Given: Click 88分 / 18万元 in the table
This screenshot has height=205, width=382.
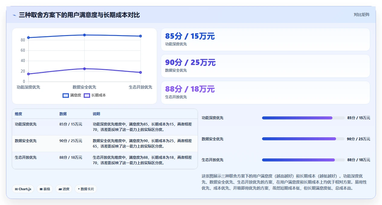Looking at the screenshot, I should pyautogui.click(x=71, y=158).
